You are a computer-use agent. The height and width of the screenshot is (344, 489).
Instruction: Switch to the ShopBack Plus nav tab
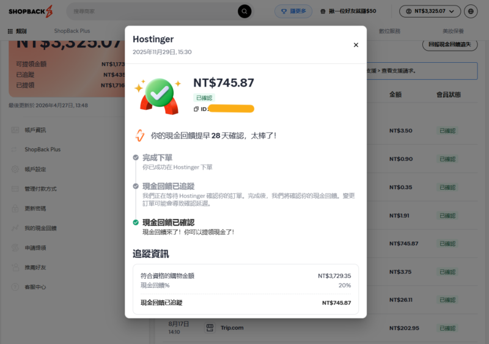[x=72, y=31]
